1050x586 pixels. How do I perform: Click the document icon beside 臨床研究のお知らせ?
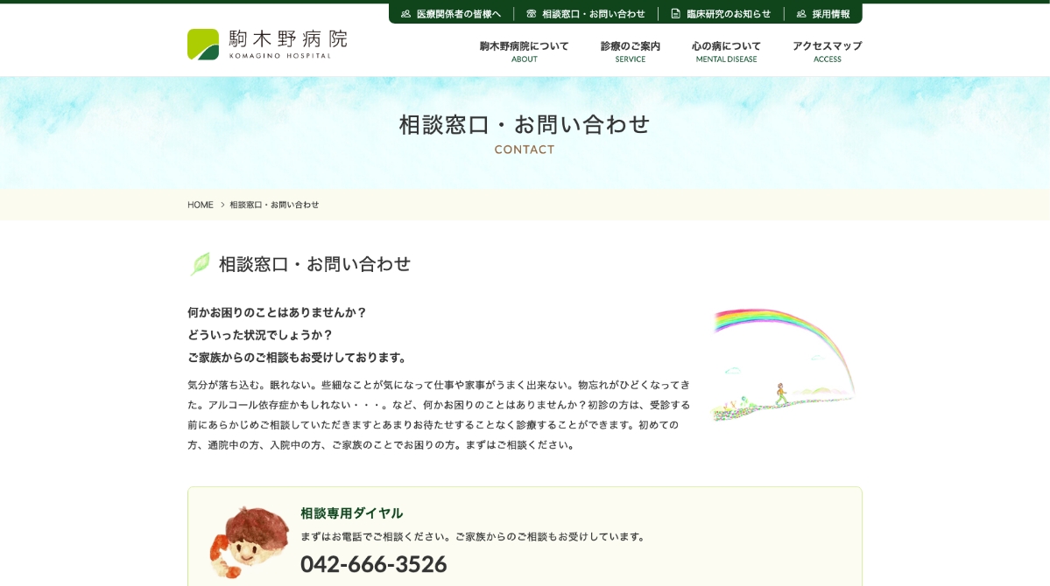coord(675,14)
